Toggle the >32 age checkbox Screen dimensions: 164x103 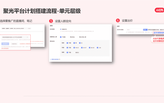(x=98, y=48)
